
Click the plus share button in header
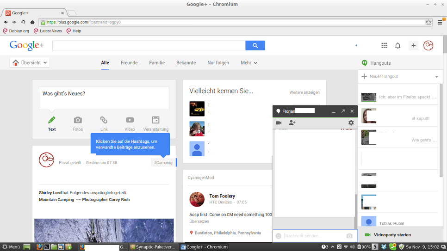[x=413, y=46]
